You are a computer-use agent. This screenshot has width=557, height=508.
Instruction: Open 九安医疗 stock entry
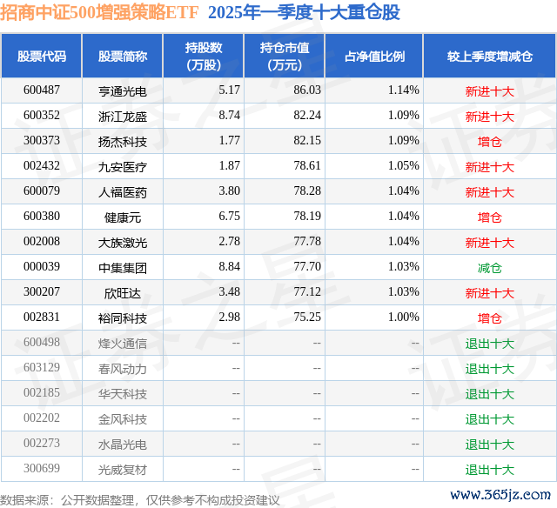click(x=123, y=166)
